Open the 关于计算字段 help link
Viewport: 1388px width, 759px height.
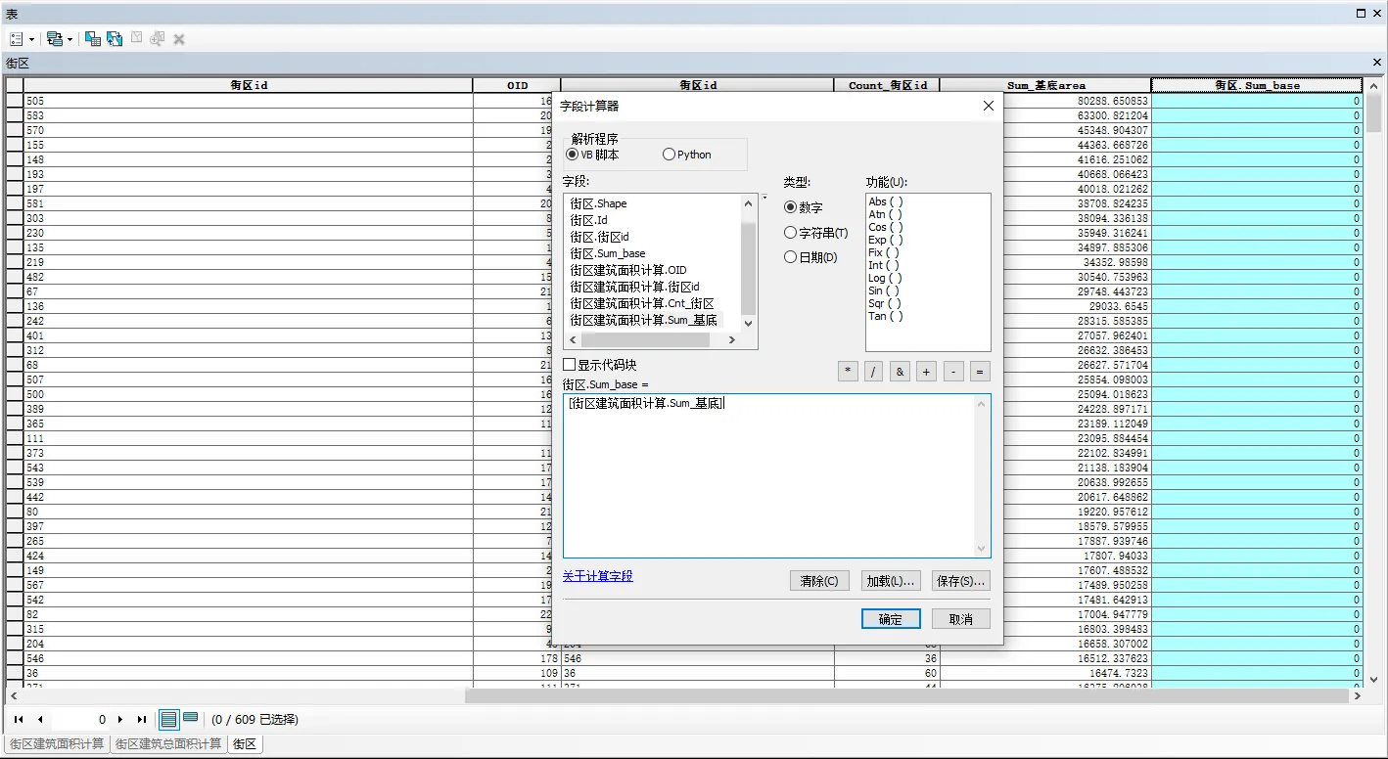(x=597, y=576)
